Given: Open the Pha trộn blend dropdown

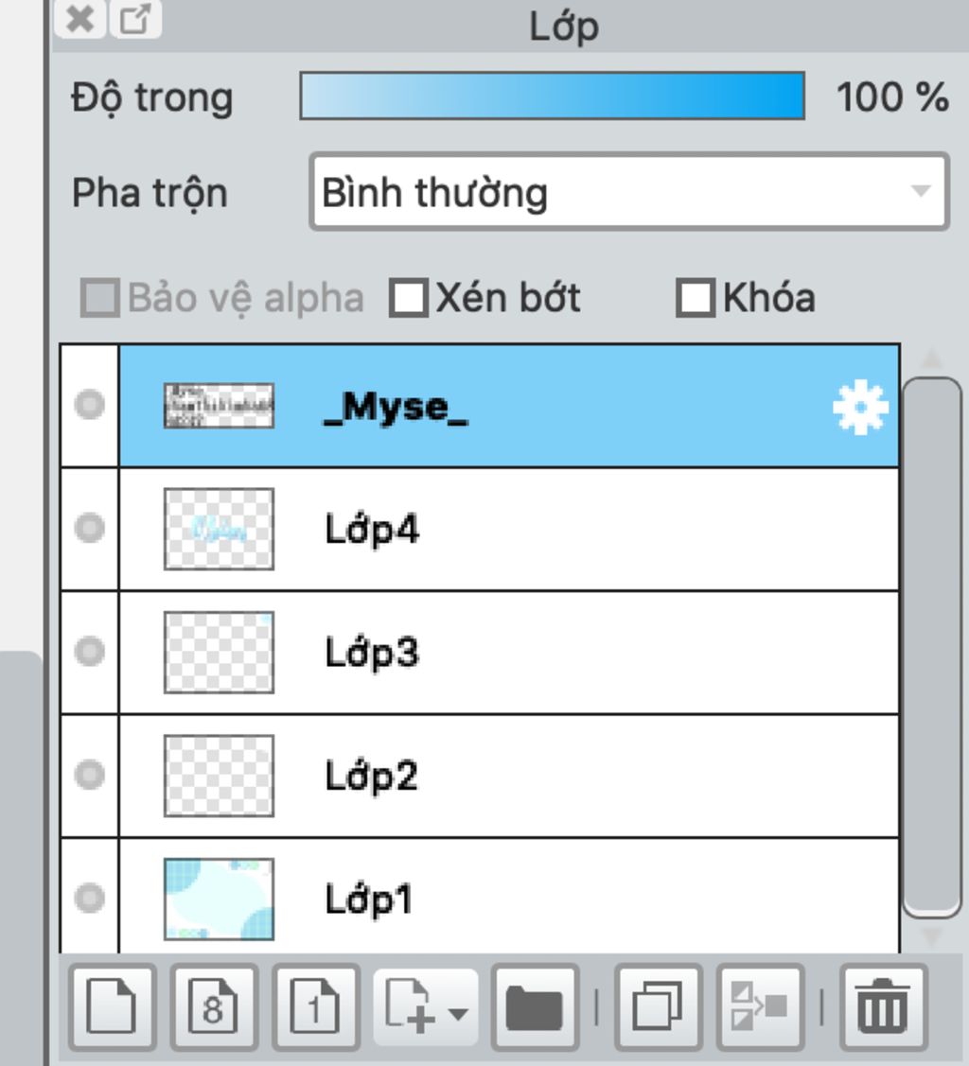Looking at the screenshot, I should [x=629, y=192].
